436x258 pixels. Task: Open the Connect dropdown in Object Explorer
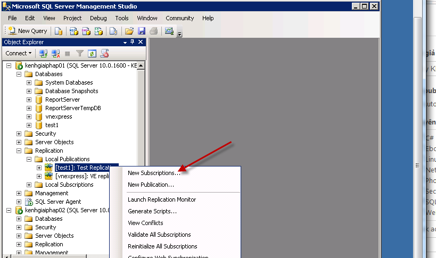[x=18, y=53]
